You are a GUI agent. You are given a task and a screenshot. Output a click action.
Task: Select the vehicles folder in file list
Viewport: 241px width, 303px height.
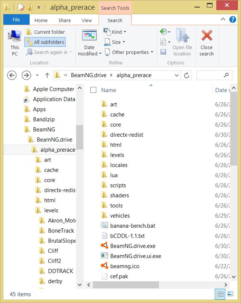[x=120, y=215]
